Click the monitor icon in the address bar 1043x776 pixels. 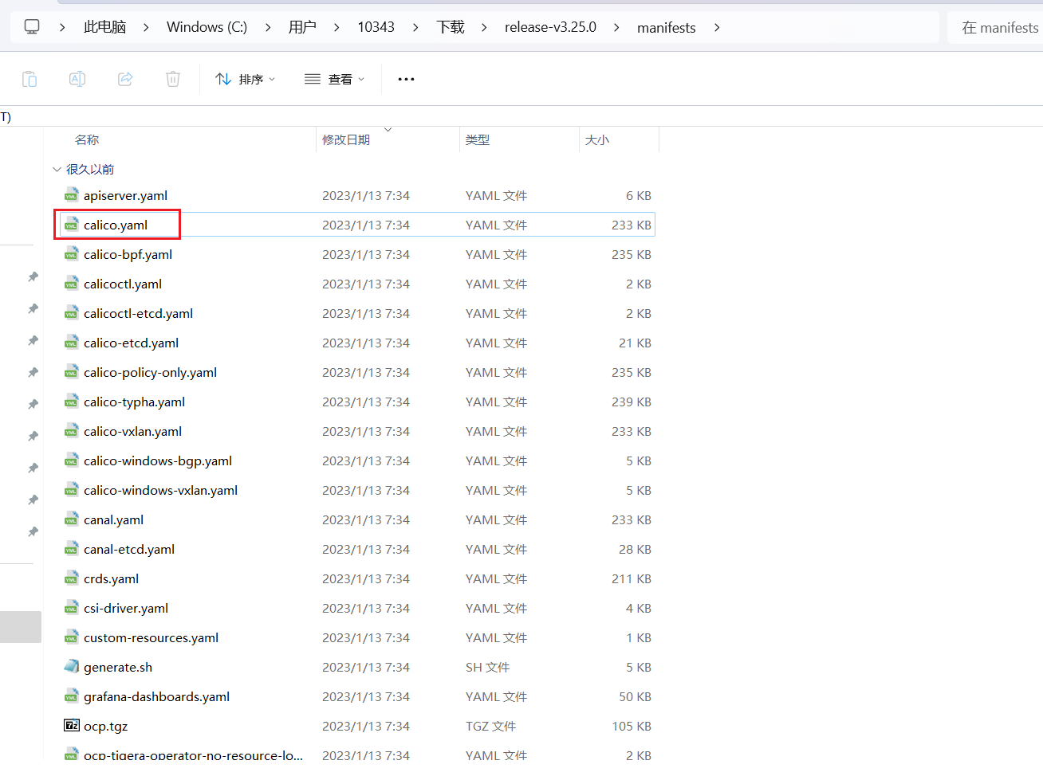pyautogui.click(x=32, y=27)
